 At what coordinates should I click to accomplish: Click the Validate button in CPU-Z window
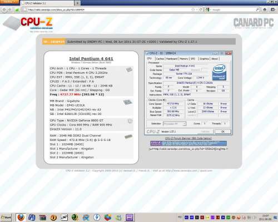[x=205, y=132]
